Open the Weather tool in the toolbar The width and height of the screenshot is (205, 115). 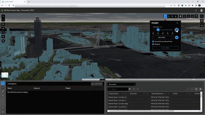tap(169, 16)
